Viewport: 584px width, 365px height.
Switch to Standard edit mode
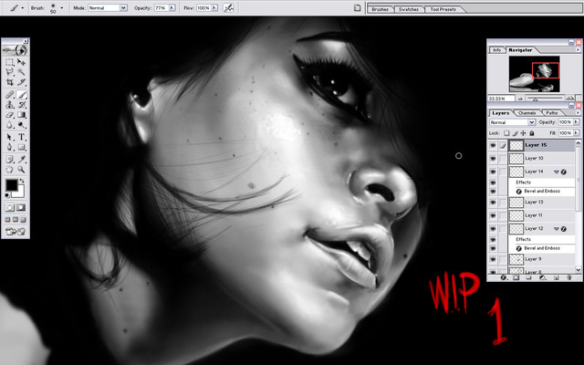10,207
